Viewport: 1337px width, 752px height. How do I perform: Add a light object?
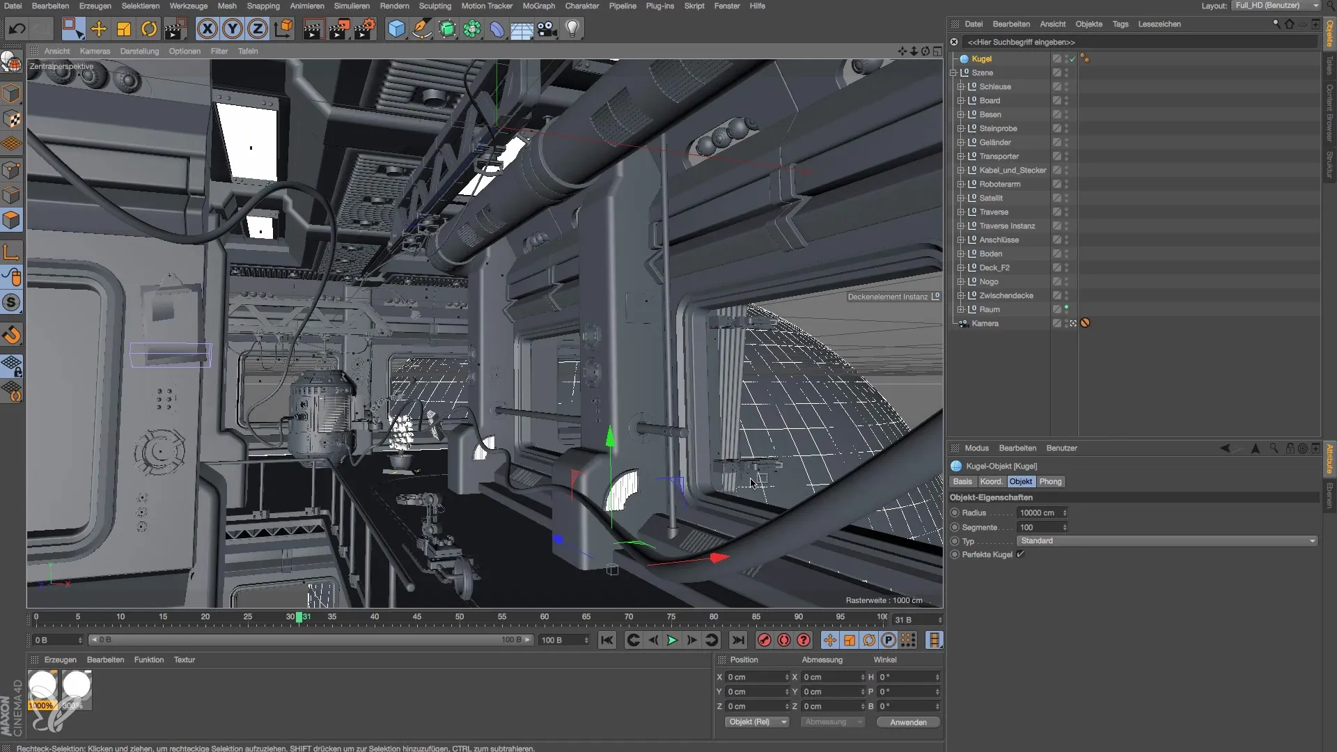pos(572,29)
